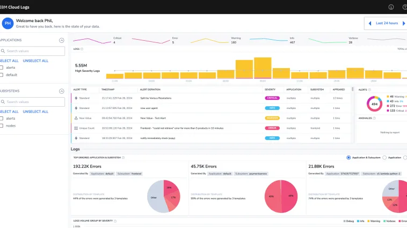Open the Last 24 hours time selector
The height and width of the screenshot is (228, 407).
[387, 23]
